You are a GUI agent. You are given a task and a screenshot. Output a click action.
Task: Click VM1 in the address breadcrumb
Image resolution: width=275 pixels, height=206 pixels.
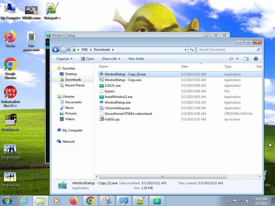[x=84, y=50]
